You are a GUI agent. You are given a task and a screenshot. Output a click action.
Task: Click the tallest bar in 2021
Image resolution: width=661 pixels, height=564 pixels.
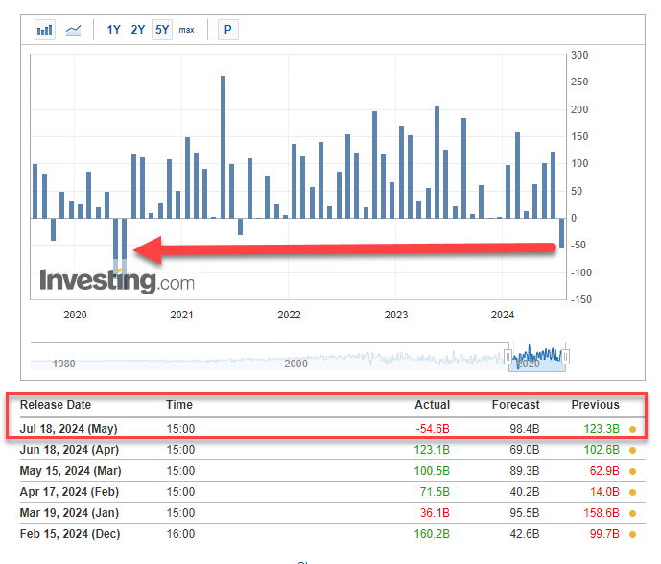(x=223, y=146)
